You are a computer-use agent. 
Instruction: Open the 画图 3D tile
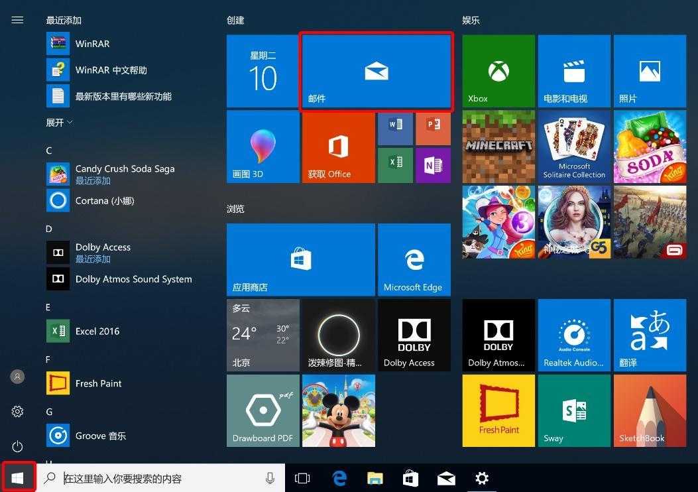click(x=262, y=147)
